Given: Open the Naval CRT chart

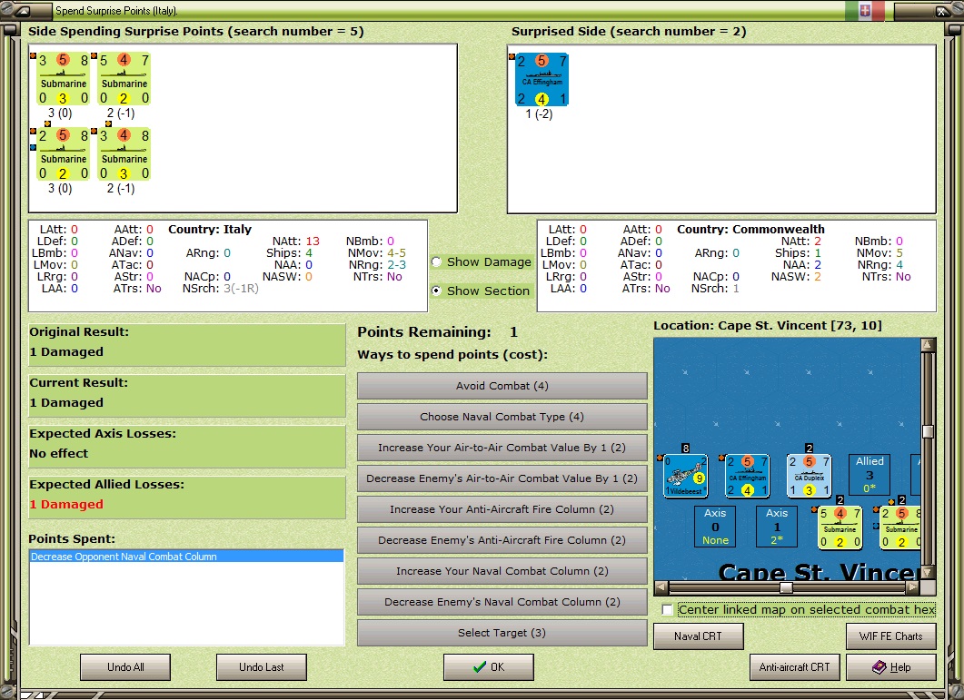Looking at the screenshot, I should [699, 636].
